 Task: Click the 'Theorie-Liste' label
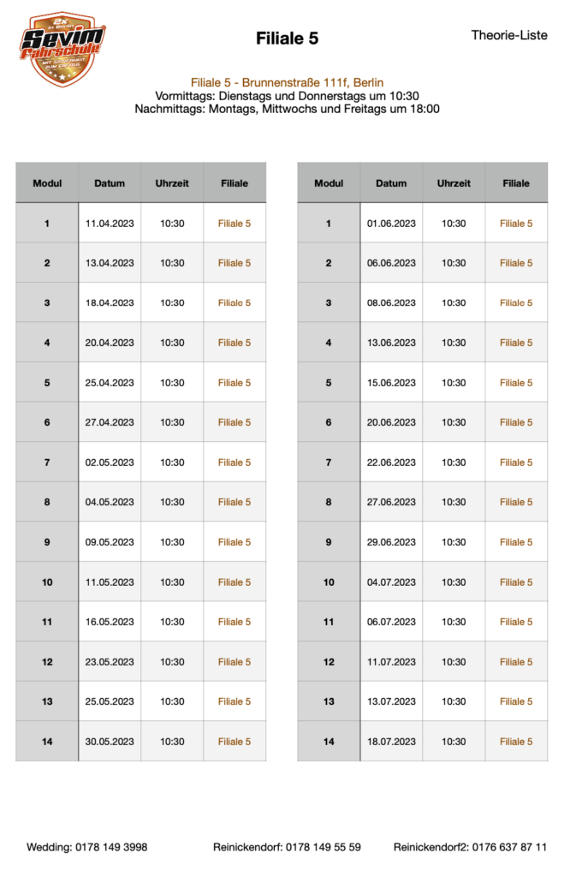509,35
